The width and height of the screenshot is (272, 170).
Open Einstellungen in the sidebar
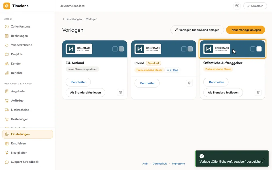click(x=27, y=134)
